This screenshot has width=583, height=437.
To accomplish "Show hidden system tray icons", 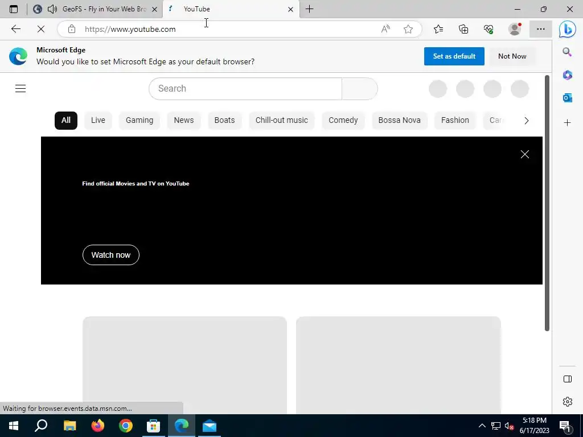I will [x=482, y=426].
